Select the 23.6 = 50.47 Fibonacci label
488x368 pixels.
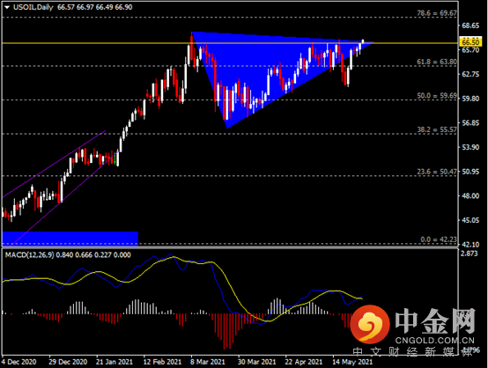tap(437, 172)
